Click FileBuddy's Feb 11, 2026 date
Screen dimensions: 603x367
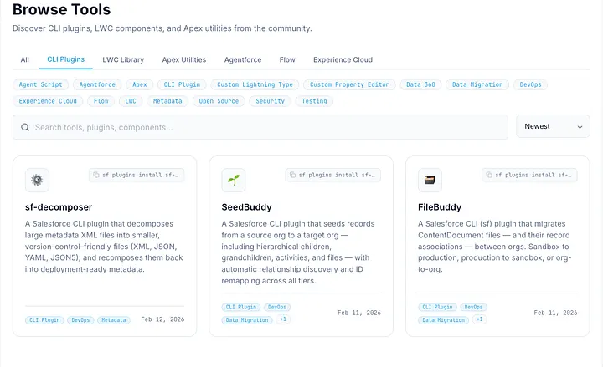pos(556,313)
